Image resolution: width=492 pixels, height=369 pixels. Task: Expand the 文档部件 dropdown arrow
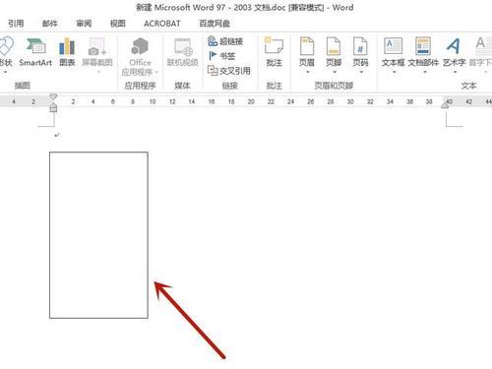425,72
